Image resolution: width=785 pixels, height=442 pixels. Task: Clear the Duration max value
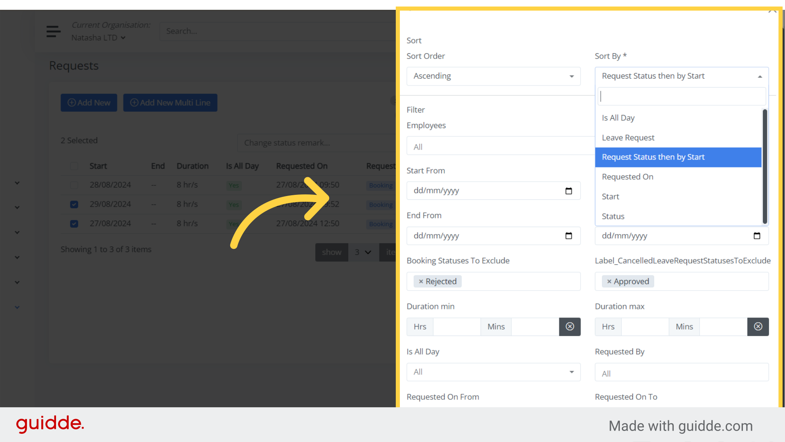[758, 327]
